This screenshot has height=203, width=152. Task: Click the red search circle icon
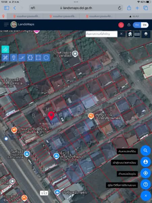[121, 25]
